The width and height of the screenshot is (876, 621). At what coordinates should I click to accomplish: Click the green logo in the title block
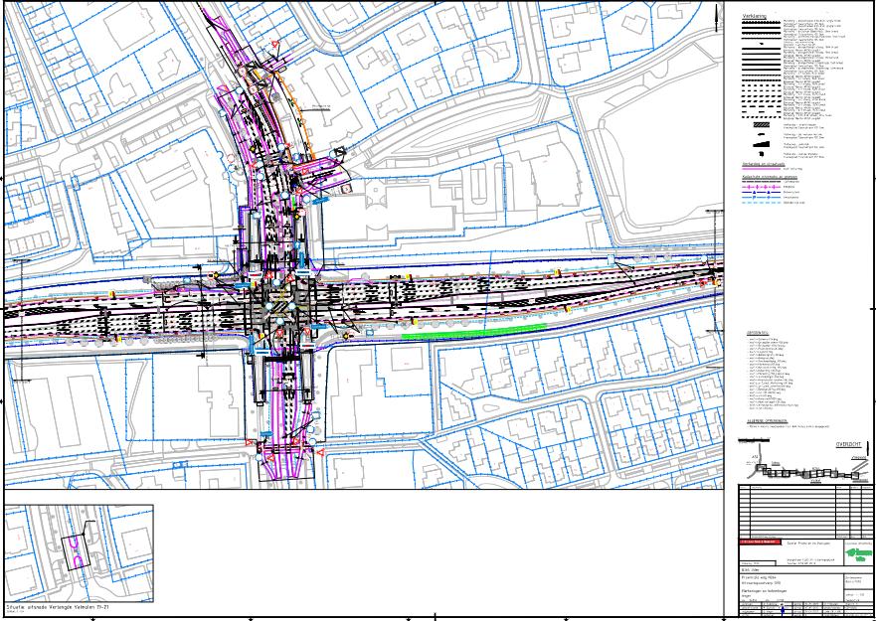(857, 552)
